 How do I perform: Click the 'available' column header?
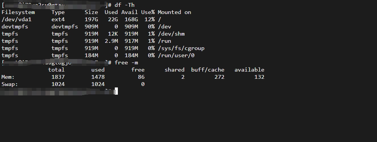249,70
